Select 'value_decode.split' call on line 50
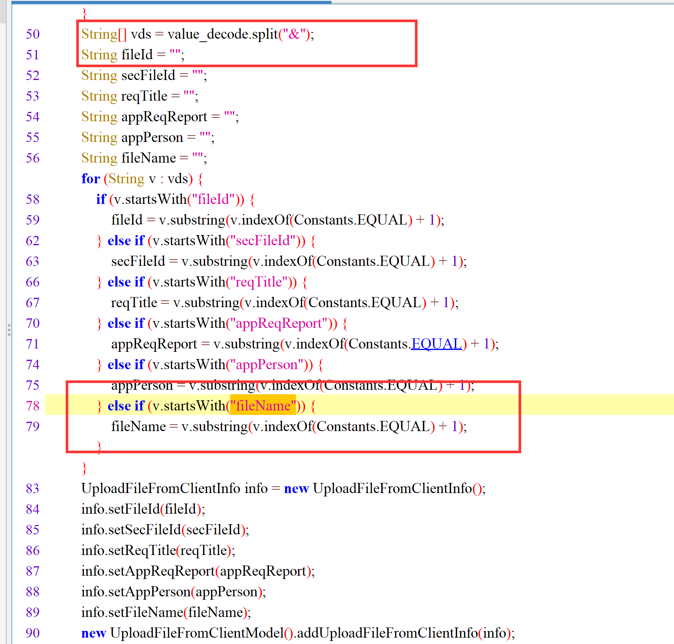Viewport: 674px width, 644px height. [x=223, y=34]
